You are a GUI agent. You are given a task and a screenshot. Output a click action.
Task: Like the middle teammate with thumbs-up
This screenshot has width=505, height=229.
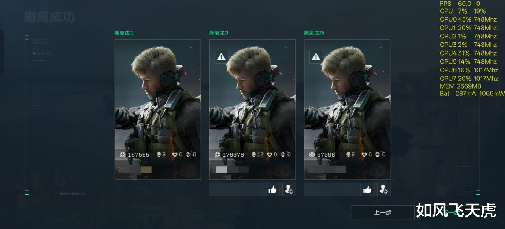click(x=272, y=189)
